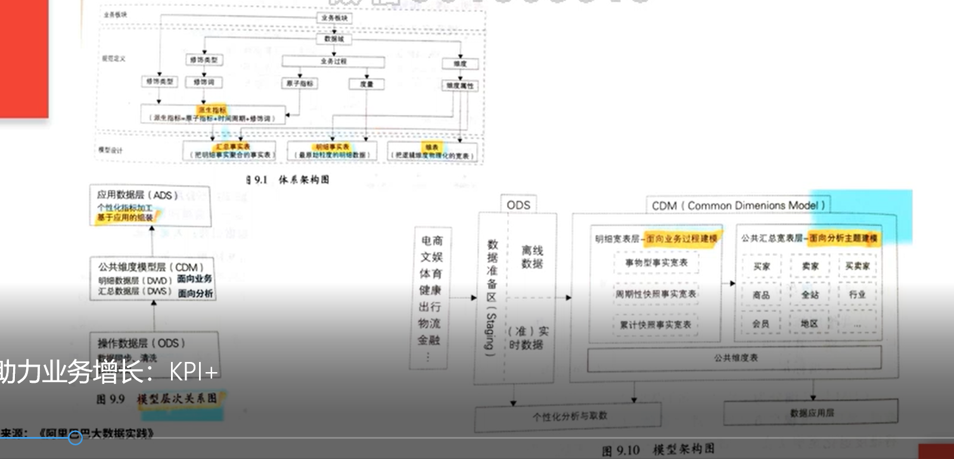The width and height of the screenshot is (954, 459).
Task: Click the '行业' theme box
Action: [x=857, y=294]
